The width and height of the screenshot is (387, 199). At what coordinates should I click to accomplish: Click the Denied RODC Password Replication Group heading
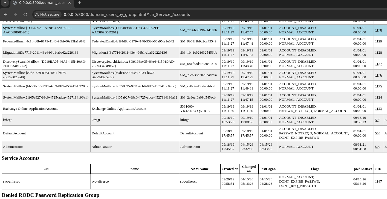(50, 195)
